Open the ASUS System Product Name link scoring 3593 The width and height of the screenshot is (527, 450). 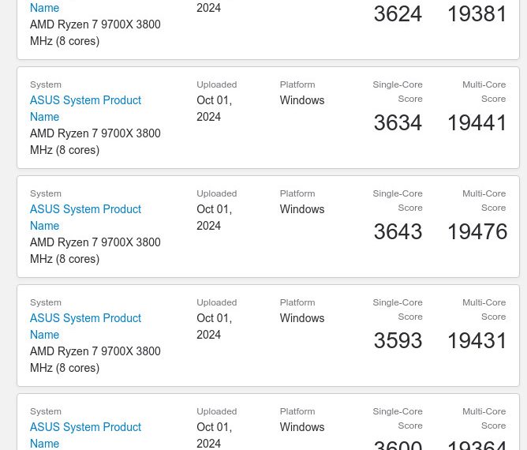[x=85, y=326]
